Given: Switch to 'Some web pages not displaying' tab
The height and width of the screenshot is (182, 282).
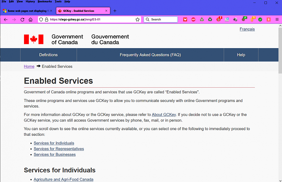Looking at the screenshot, I should [x=27, y=11].
